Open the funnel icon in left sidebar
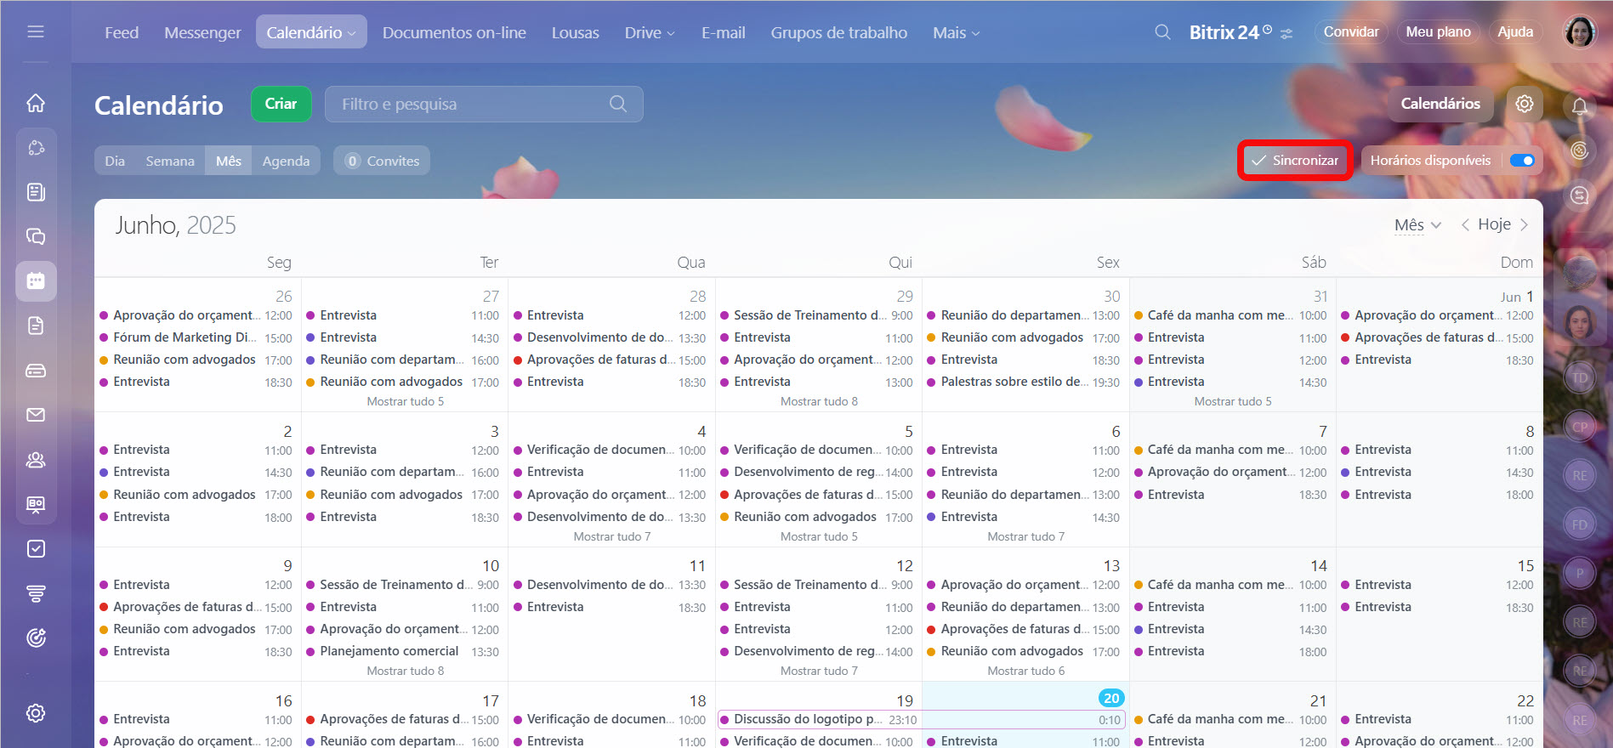 (x=36, y=593)
